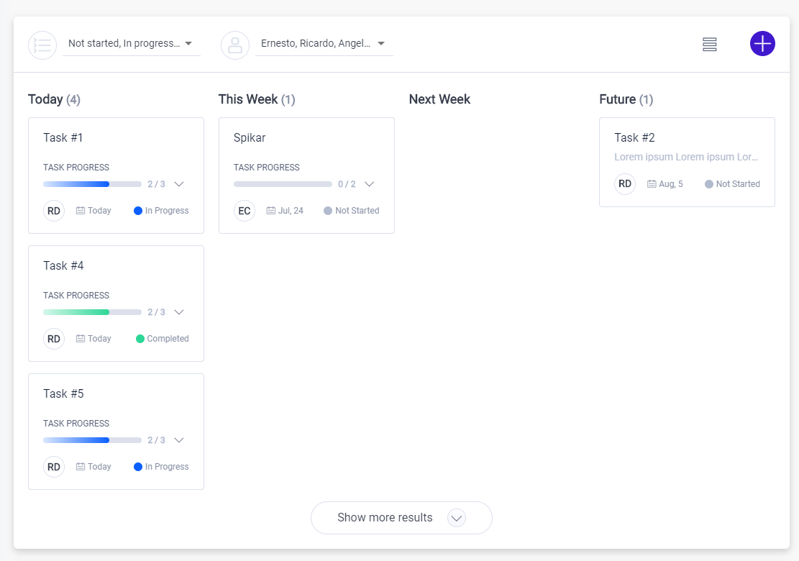This screenshot has width=799, height=561.
Task: Click calendar icon on Task #2
Action: click(x=652, y=184)
